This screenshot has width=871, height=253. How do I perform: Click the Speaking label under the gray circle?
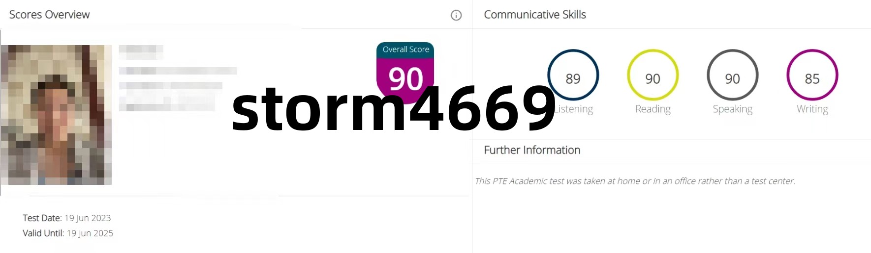[732, 109]
